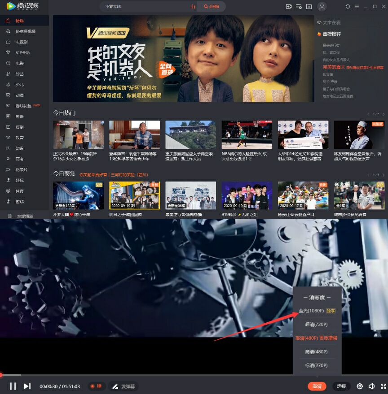Viewport: 388px width, 394px height.
Task: Mute the volume speaker icon
Action: click(372, 386)
